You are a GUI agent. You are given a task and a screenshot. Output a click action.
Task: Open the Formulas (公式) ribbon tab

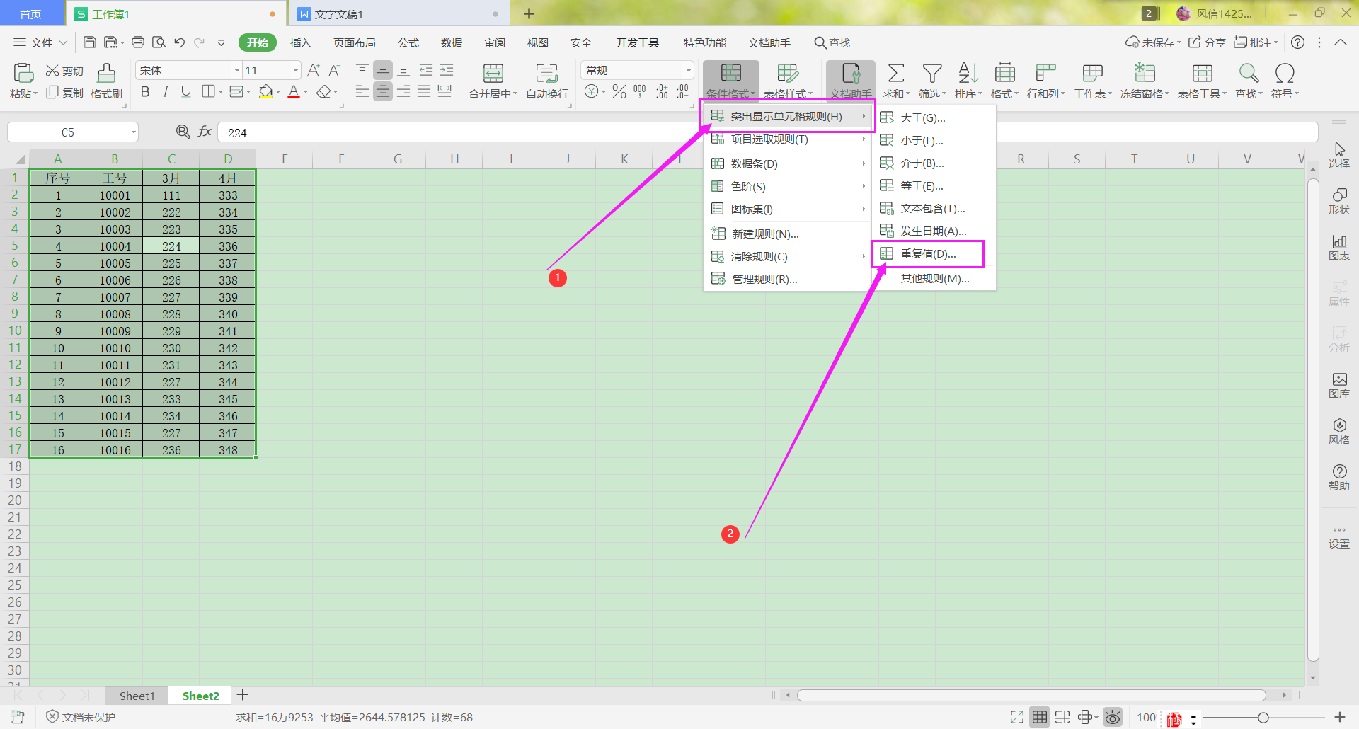coord(408,42)
